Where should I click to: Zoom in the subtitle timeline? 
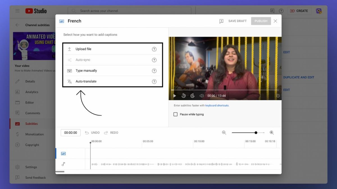pyautogui.click(x=272, y=133)
